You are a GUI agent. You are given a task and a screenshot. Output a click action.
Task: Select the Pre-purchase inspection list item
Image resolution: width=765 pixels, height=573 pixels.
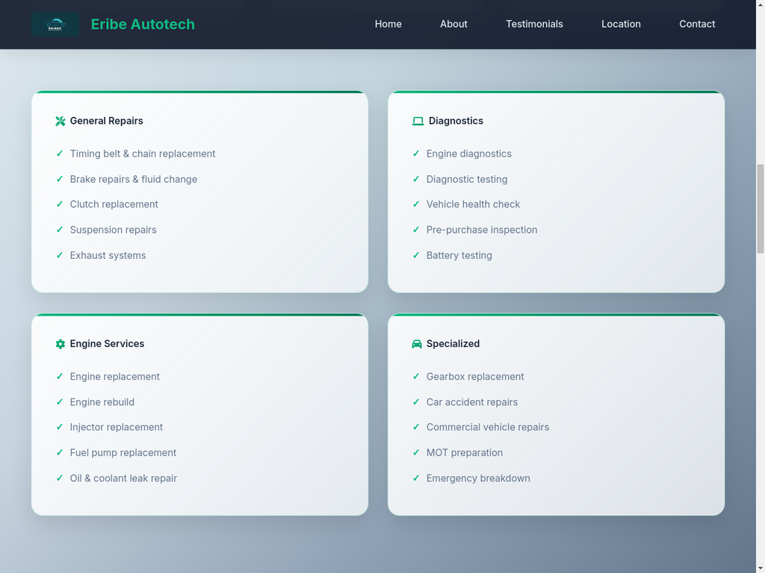coord(482,230)
